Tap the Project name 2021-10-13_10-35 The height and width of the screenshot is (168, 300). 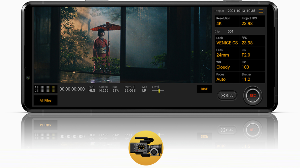[241, 11]
